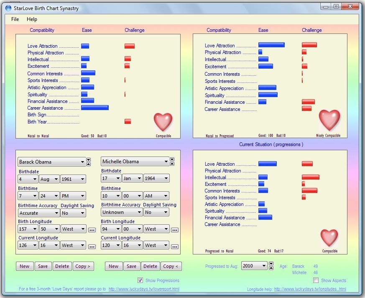This screenshot has width=365, height=298.
Task: Open Barack's birth longitude 157 degrees dropdown
Action: pyautogui.click(x=28, y=229)
